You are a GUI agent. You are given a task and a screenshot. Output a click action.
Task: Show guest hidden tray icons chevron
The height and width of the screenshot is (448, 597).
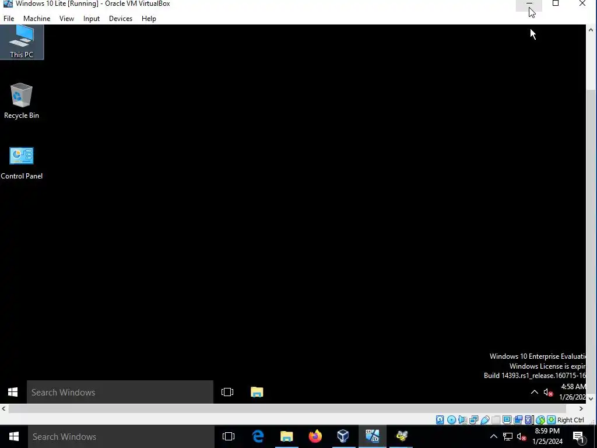pyautogui.click(x=535, y=392)
